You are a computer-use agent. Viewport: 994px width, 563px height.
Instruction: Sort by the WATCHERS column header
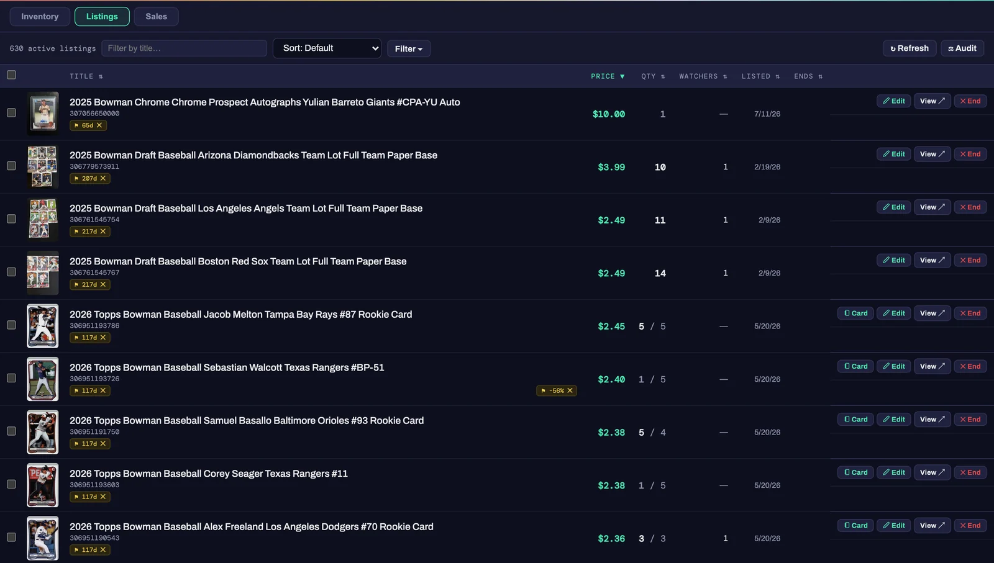703,76
